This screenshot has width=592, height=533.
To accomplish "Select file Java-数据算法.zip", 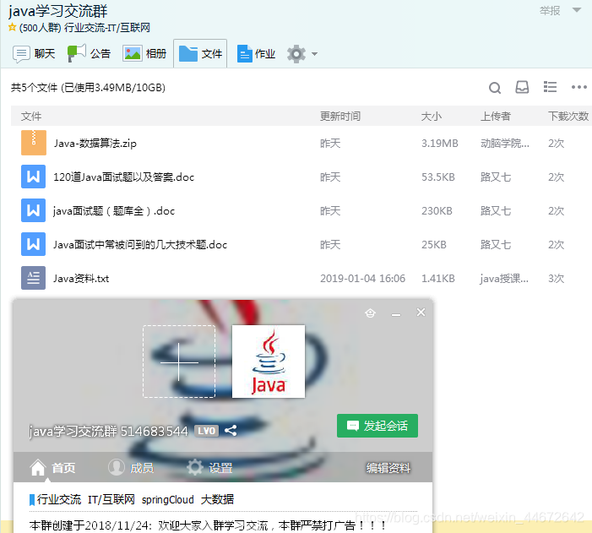I will pos(95,143).
